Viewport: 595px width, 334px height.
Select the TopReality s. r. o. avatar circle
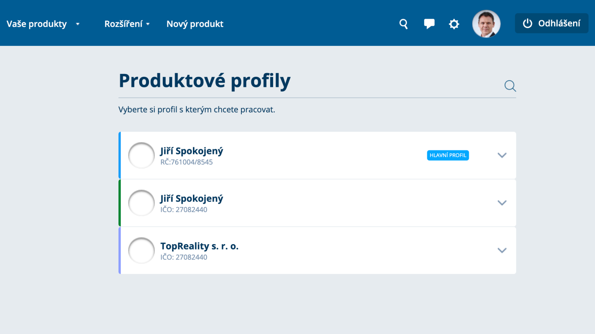(141, 250)
